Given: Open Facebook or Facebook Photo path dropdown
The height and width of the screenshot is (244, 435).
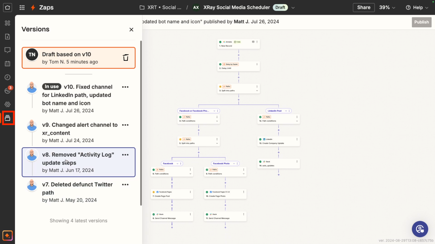Looking at the screenshot, I should 214,111.
